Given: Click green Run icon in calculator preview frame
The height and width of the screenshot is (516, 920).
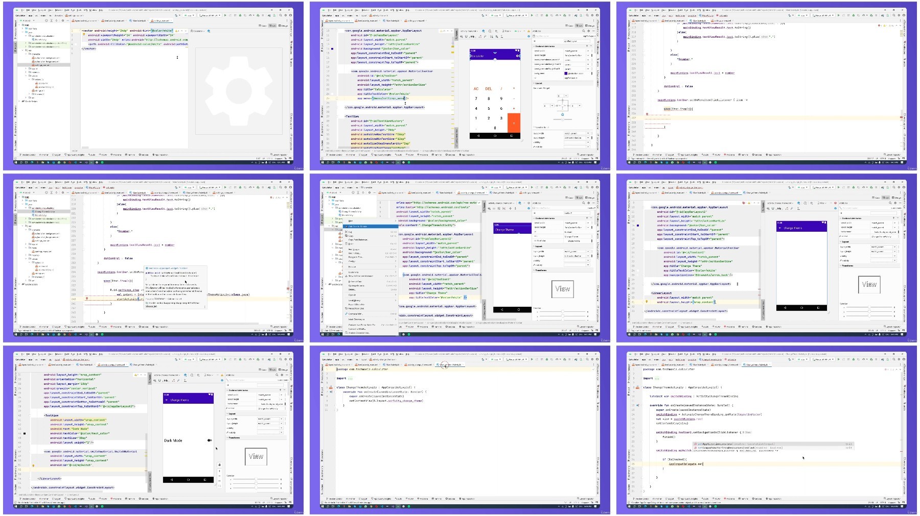Looking at the screenshot, I should click(x=532, y=15).
